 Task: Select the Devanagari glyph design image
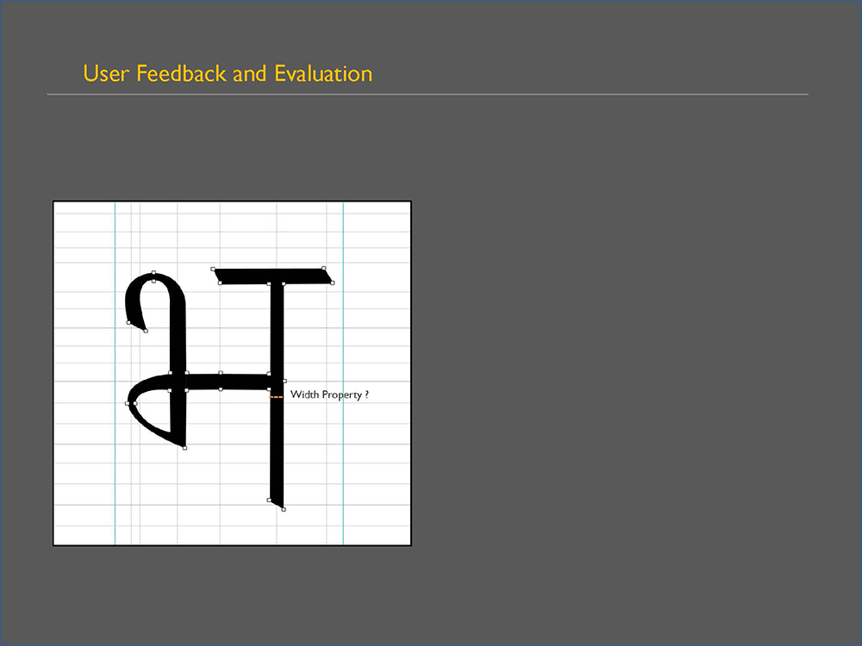tap(232, 374)
